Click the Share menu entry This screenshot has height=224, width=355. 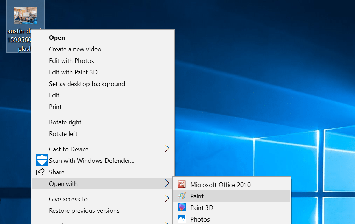click(x=103, y=172)
